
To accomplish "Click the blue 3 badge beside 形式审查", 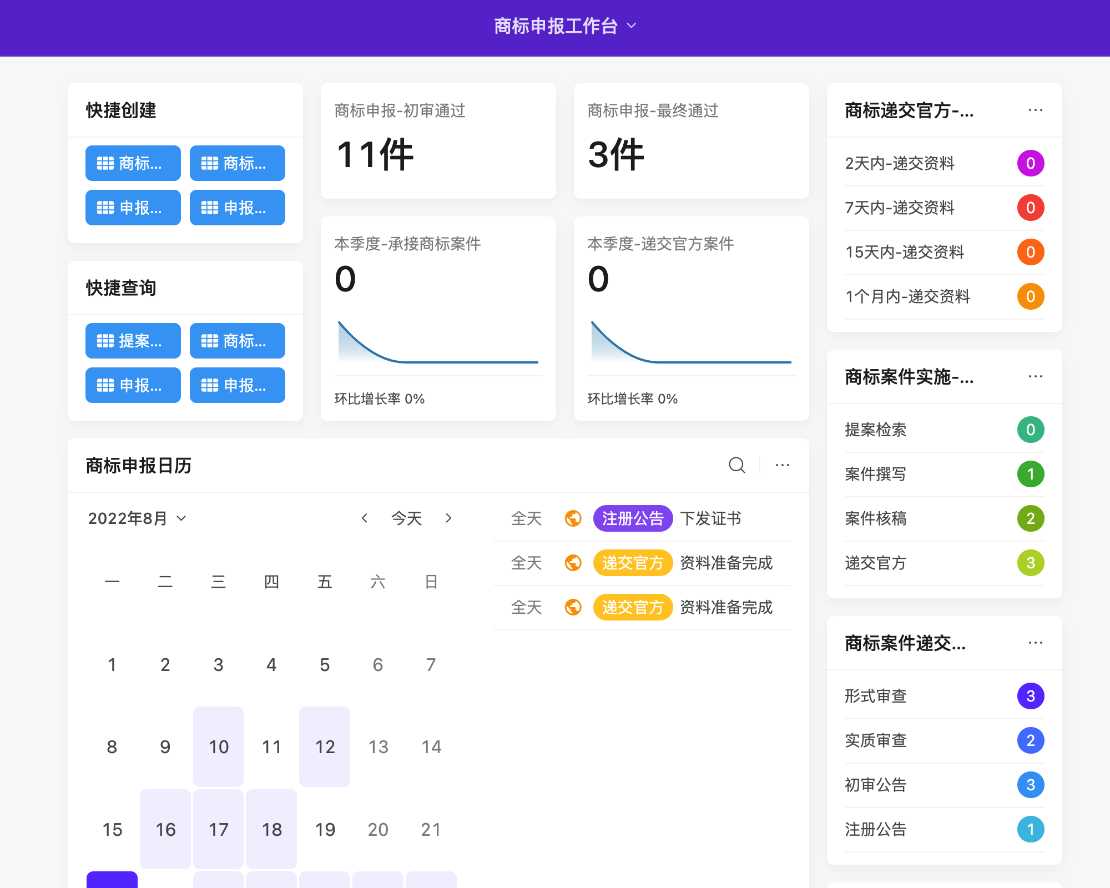I will pyautogui.click(x=1031, y=696).
